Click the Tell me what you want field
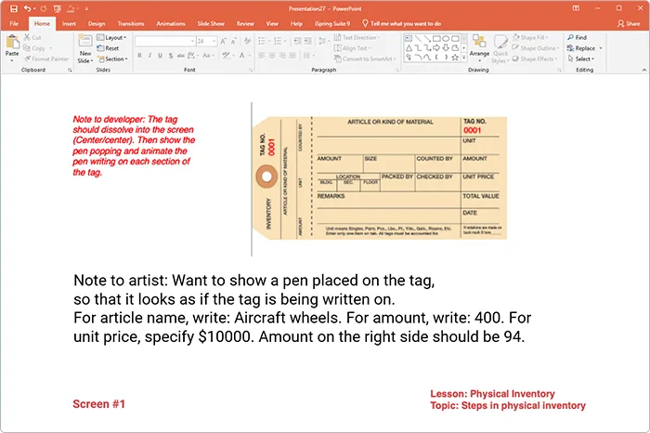The image size is (650, 433). pyautogui.click(x=406, y=23)
